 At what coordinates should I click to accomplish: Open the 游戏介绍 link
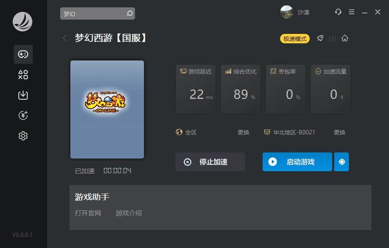128,213
